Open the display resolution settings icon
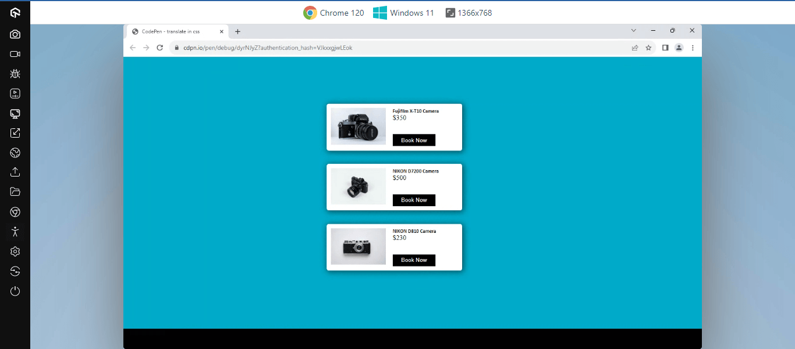The image size is (795, 349). [15, 114]
